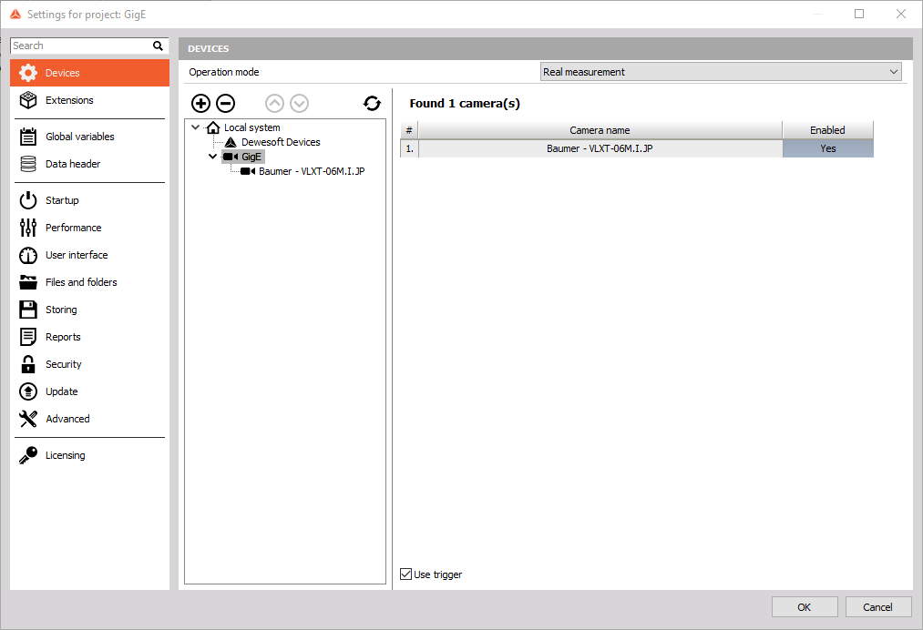Open the Operation mode dropdown
This screenshot has height=630, width=923.
coord(721,72)
